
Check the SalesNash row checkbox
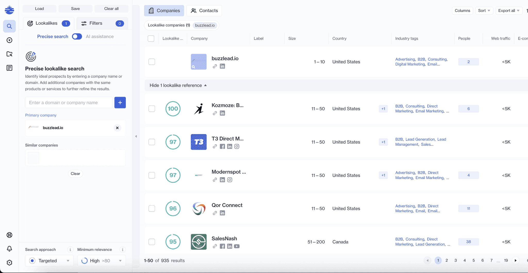(x=152, y=242)
